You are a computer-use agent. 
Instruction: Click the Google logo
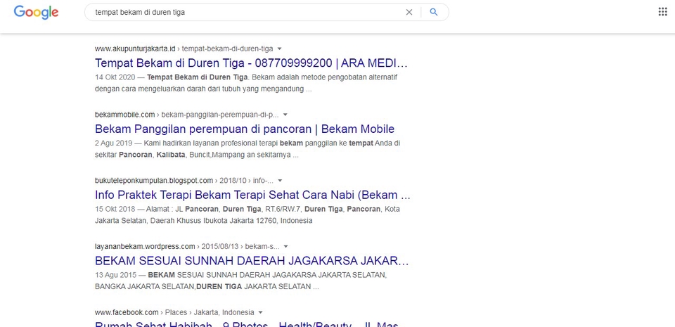[x=36, y=12]
